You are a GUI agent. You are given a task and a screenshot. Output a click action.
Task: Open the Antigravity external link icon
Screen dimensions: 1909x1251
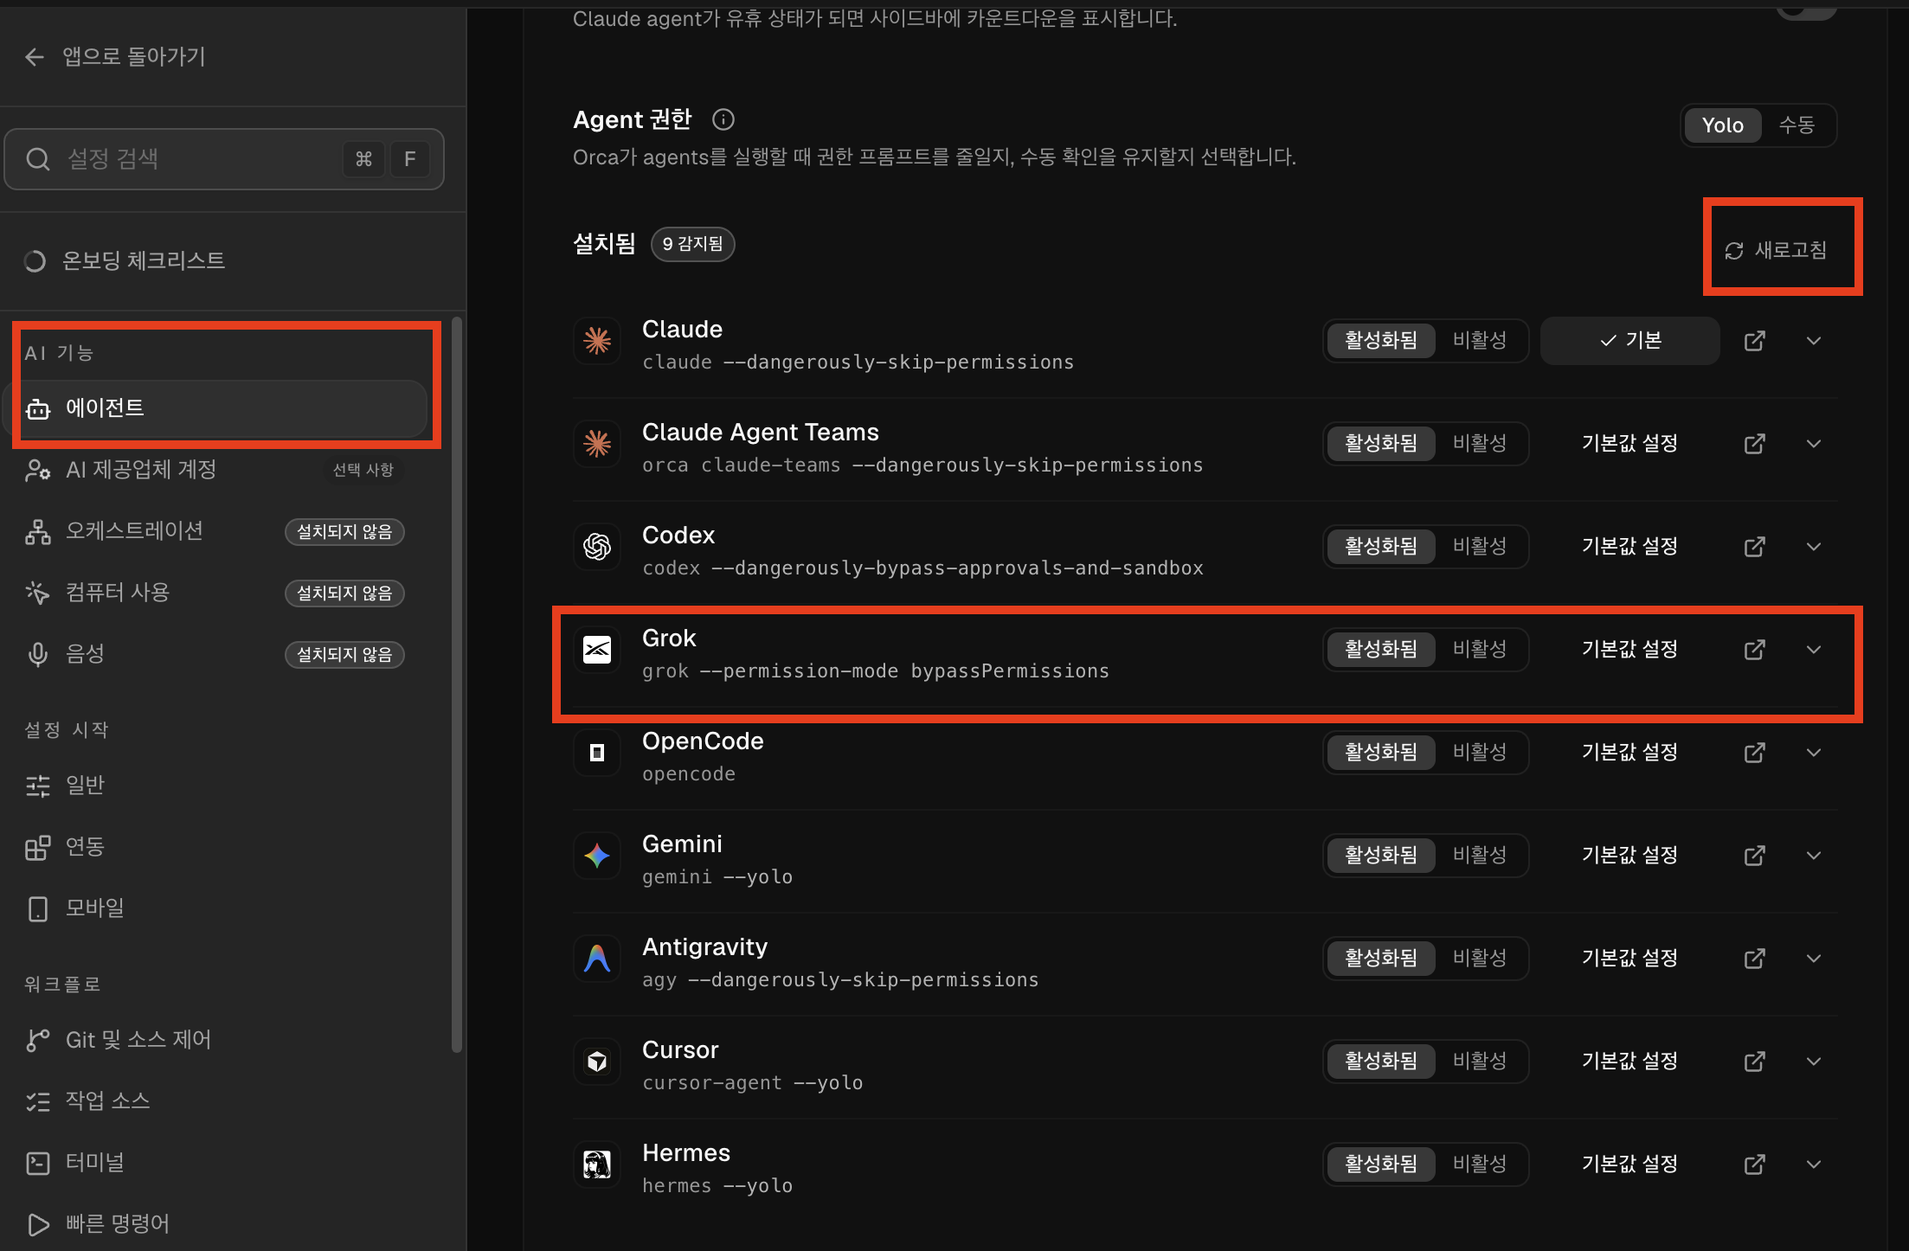[x=1754, y=959]
